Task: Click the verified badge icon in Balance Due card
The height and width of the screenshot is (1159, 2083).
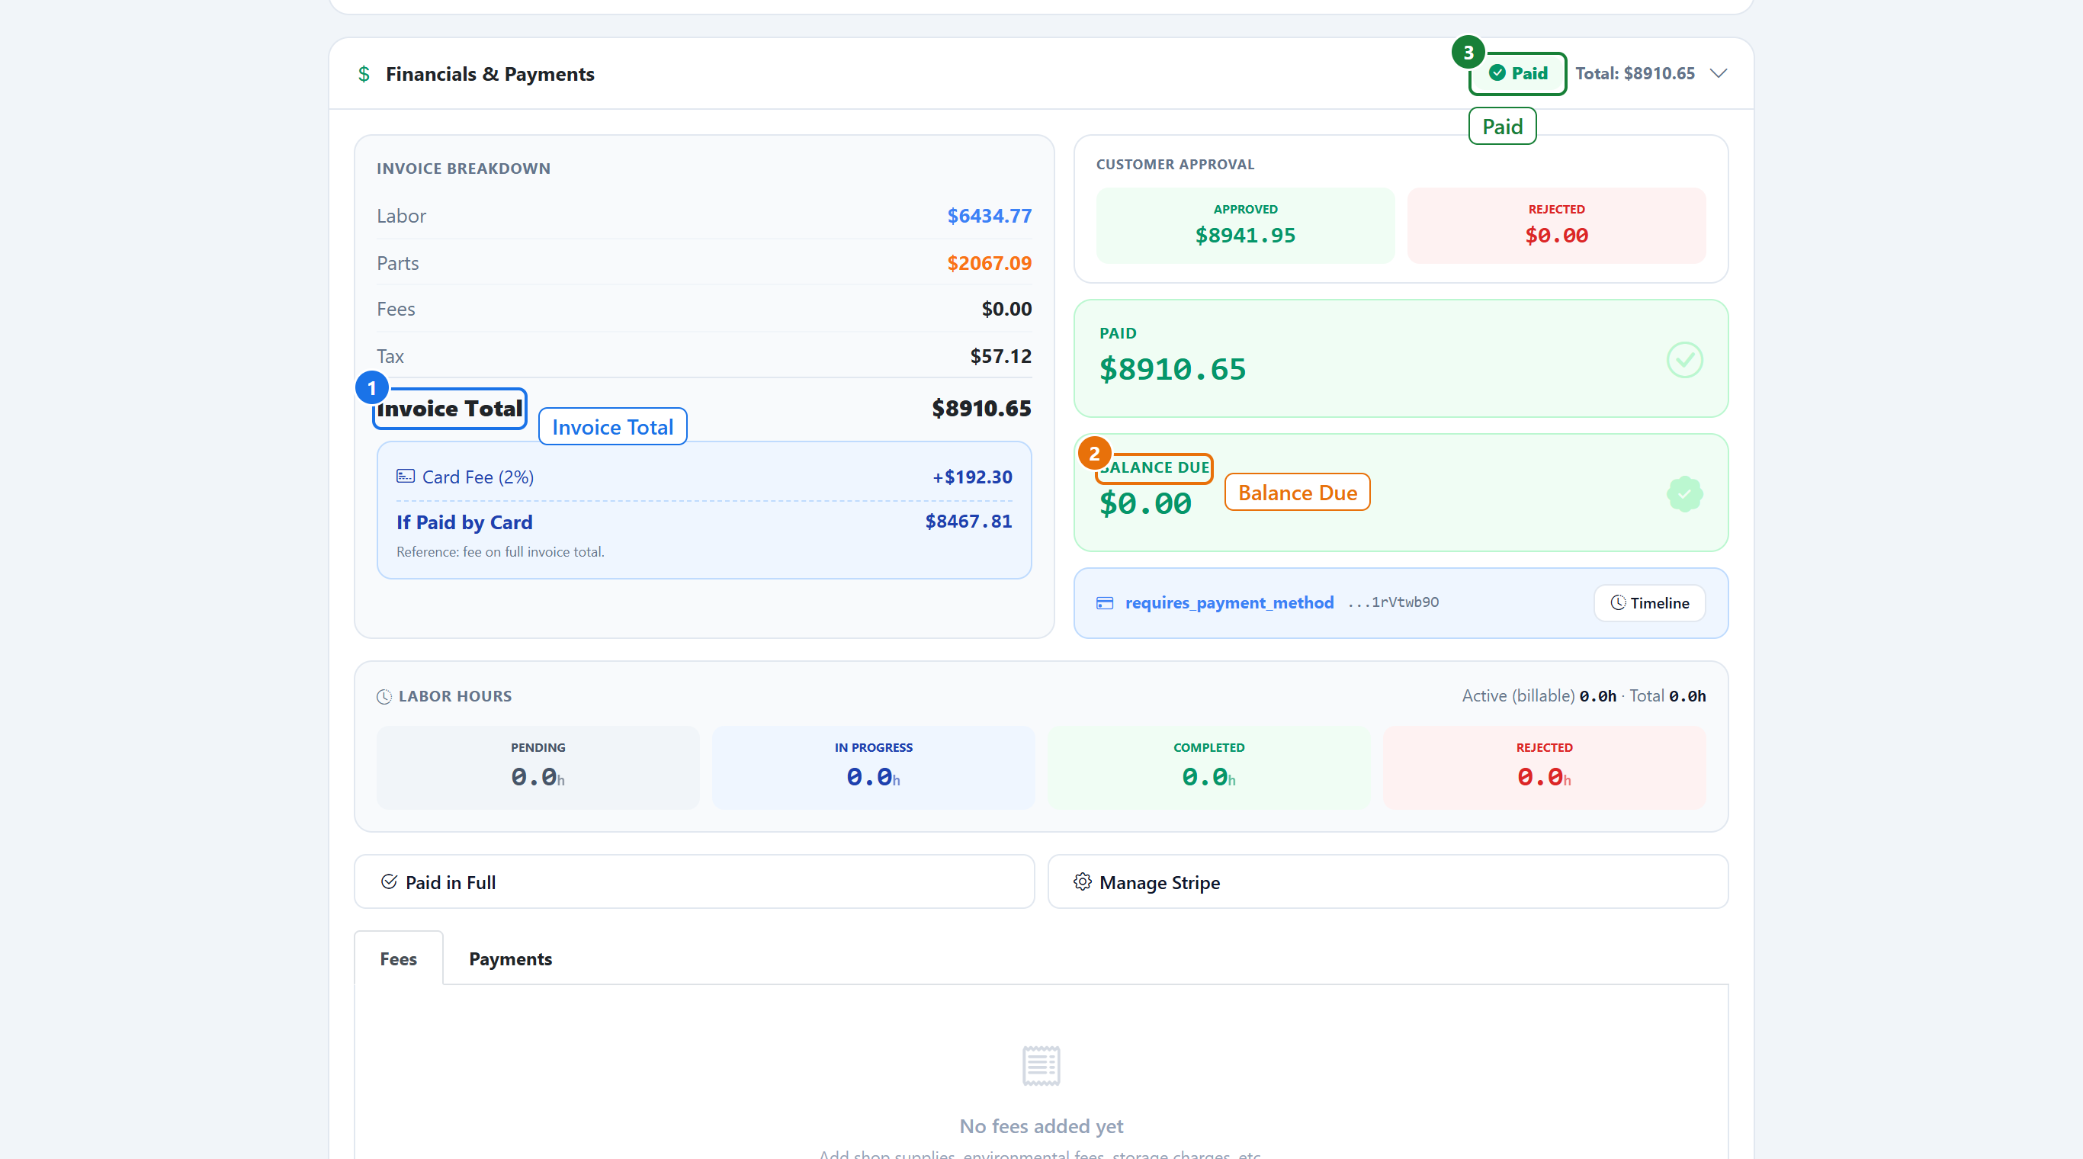Action: pos(1684,493)
